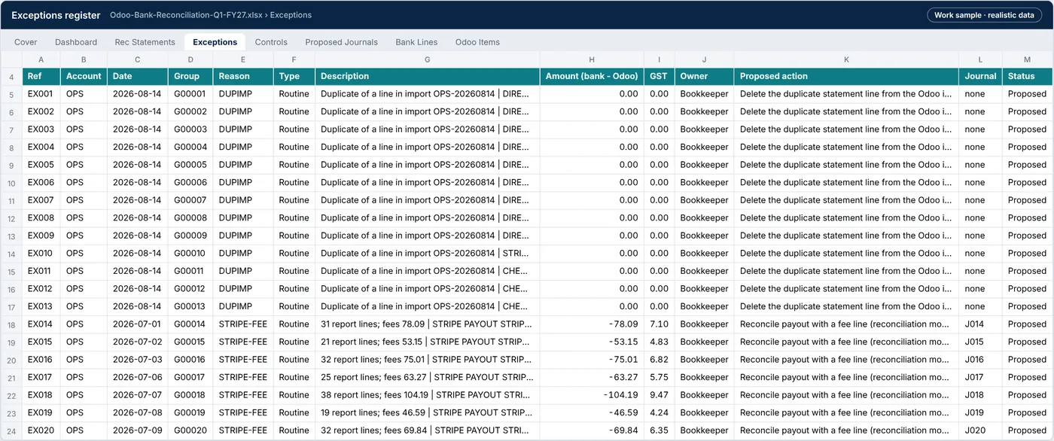Click the Status column heading cell
Screen dimensions: 1054x441
coord(1027,76)
